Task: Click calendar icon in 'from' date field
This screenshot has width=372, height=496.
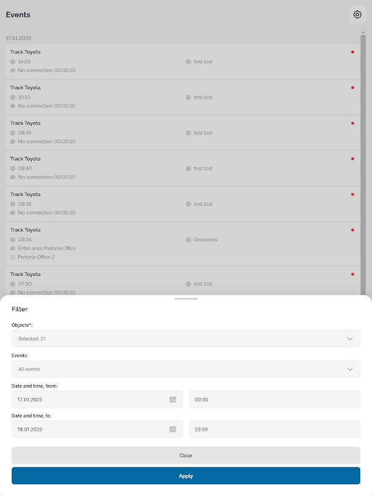Action: pos(173,399)
